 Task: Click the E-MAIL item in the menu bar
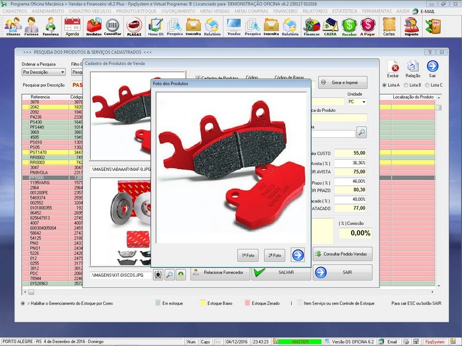click(x=424, y=11)
